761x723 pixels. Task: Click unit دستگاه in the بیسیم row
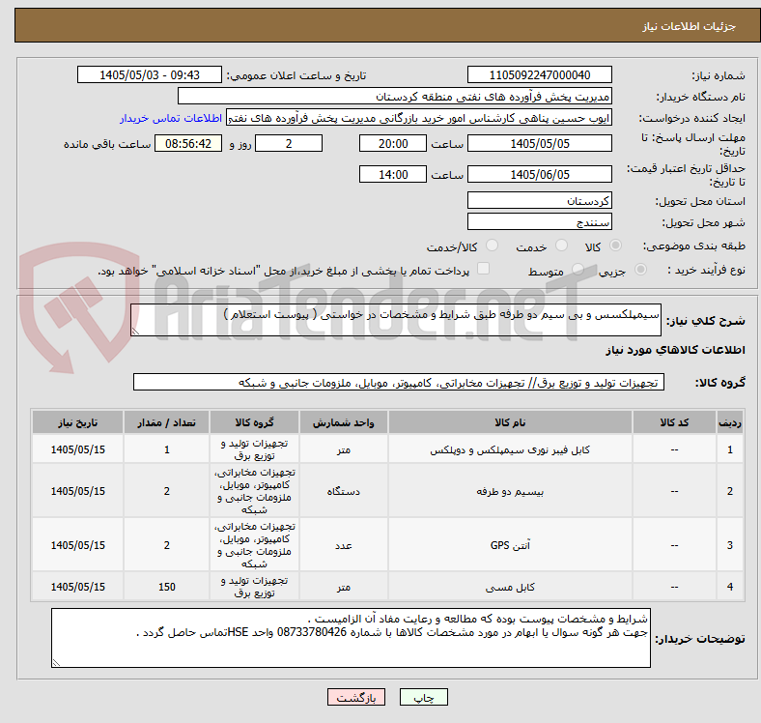point(343,492)
